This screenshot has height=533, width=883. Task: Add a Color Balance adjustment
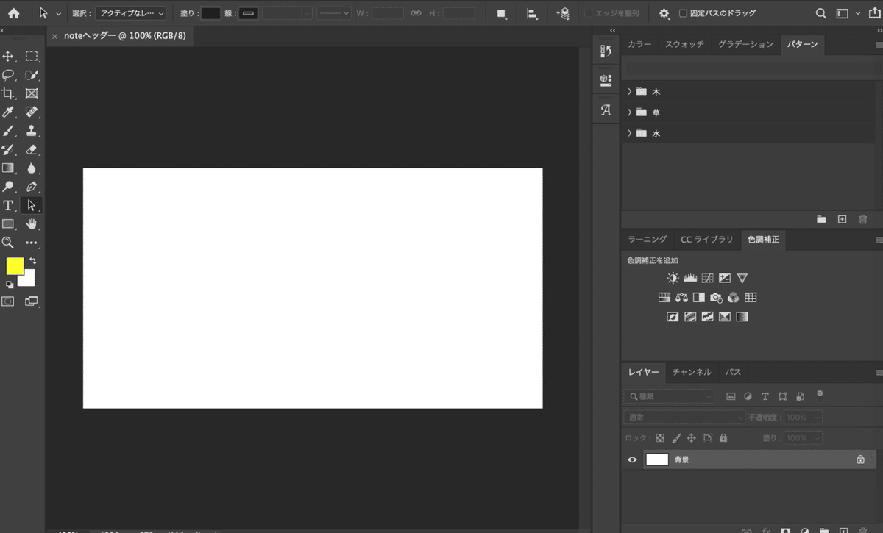(x=681, y=298)
